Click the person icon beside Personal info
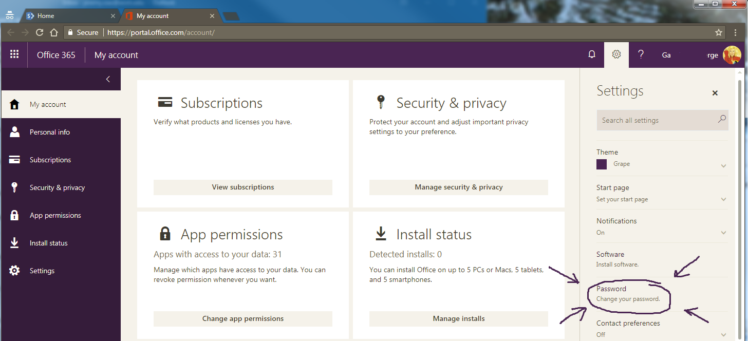This screenshot has width=748, height=341. click(x=14, y=132)
